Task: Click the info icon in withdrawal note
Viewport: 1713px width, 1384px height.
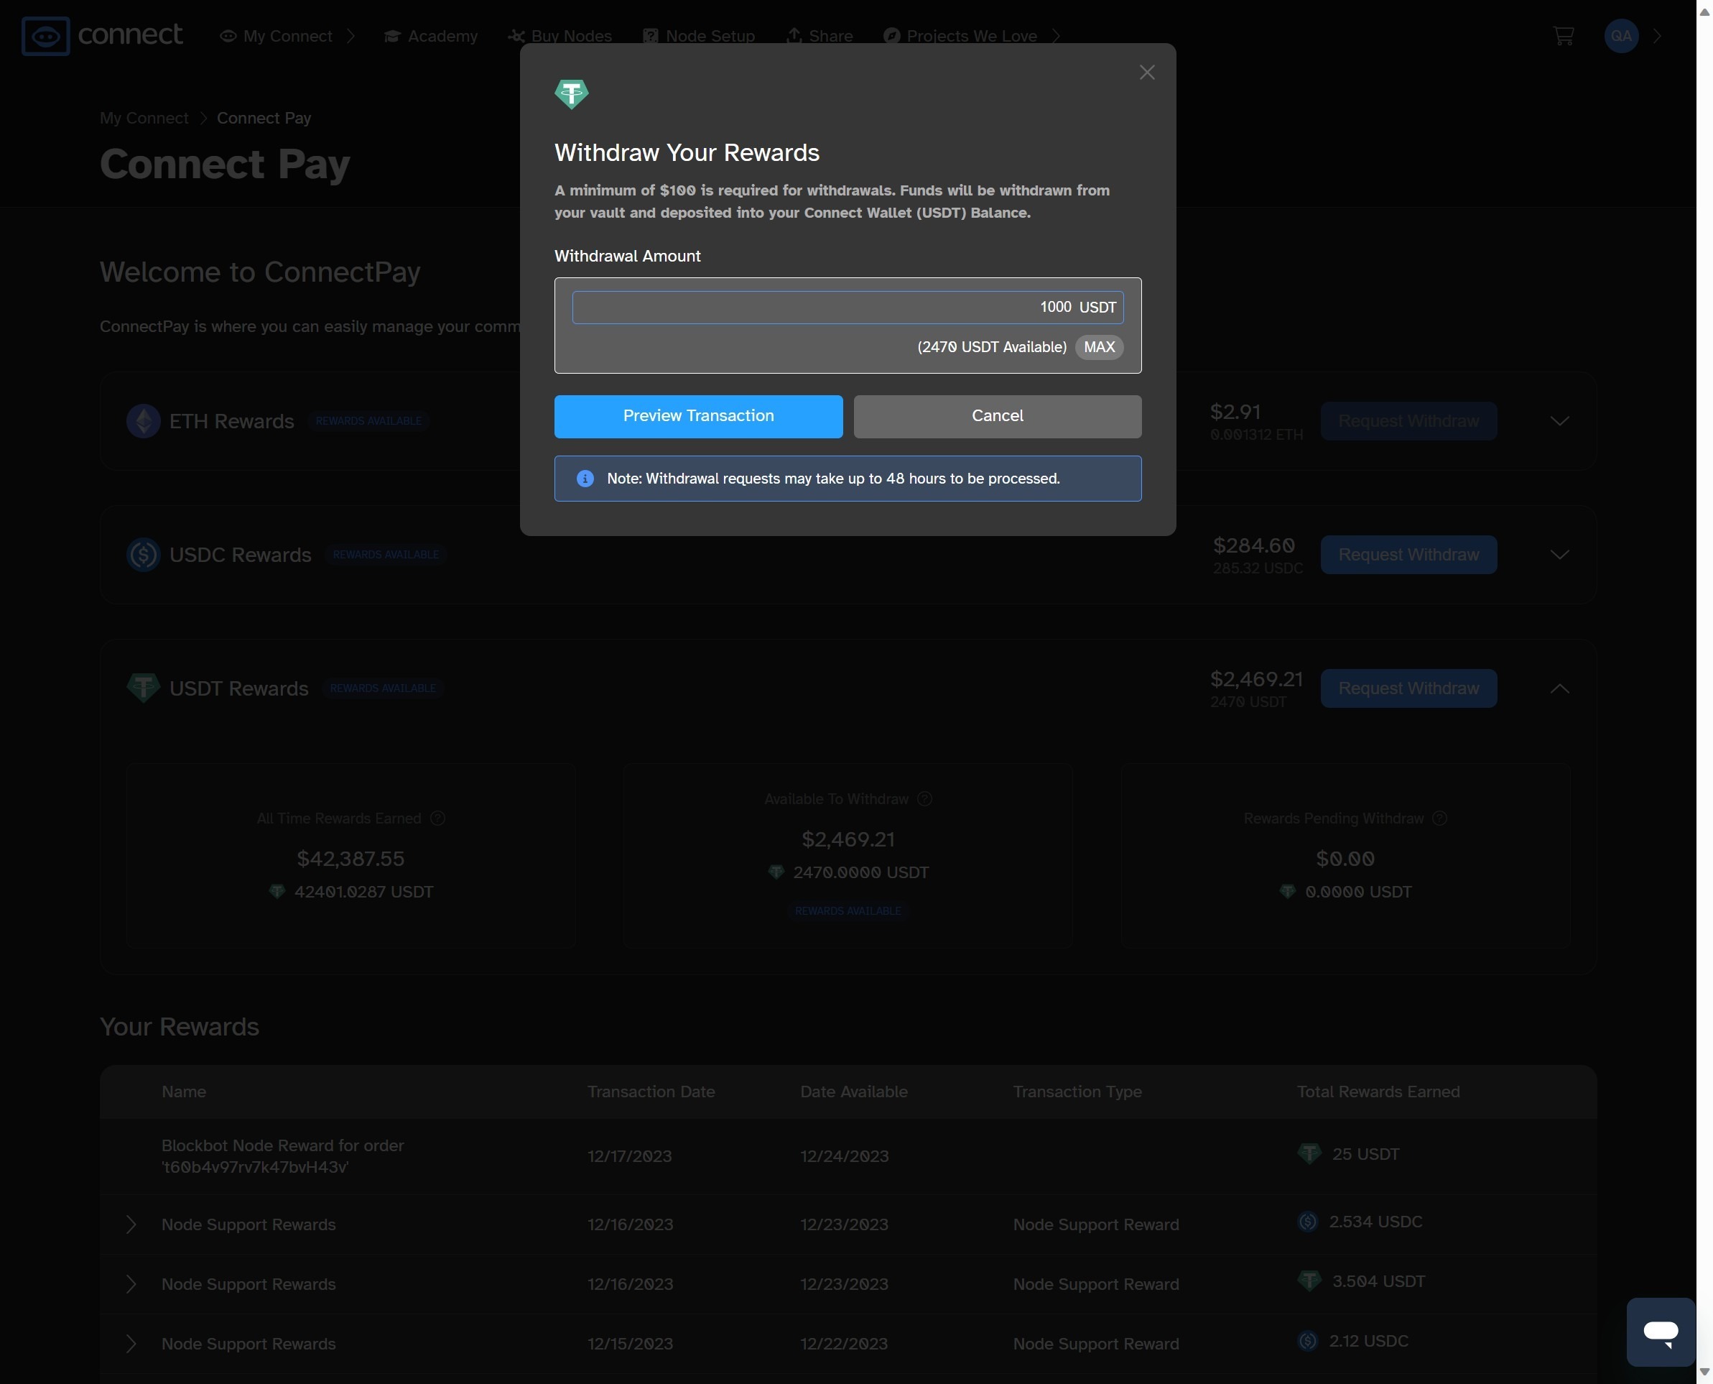Action: [x=585, y=479]
